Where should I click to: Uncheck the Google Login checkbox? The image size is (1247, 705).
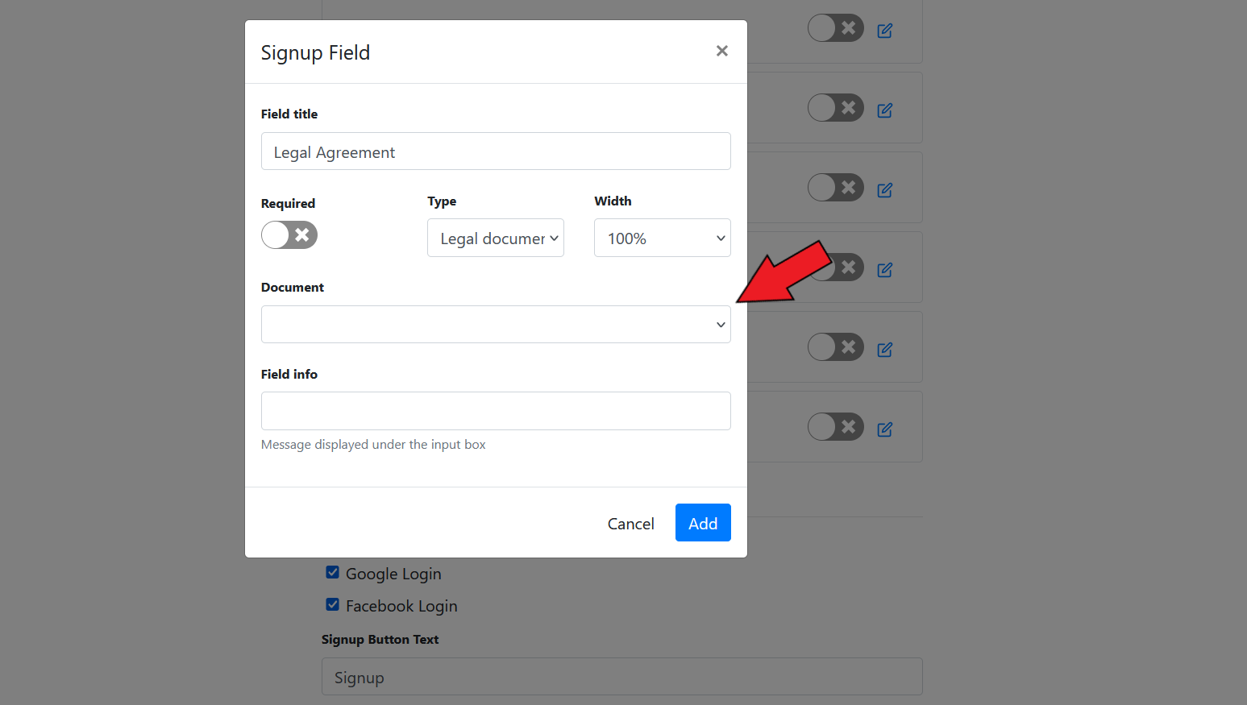point(332,573)
